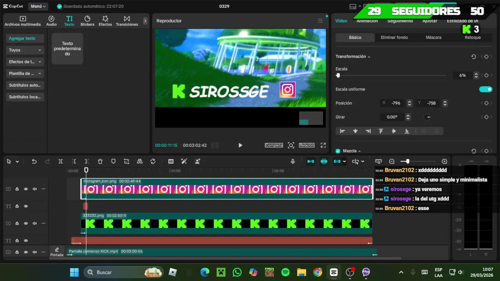Click the rotation dial knob
The image size is (500, 281).
click(428, 117)
